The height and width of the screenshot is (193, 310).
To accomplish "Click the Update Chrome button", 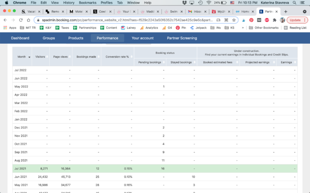I will 297,20.
